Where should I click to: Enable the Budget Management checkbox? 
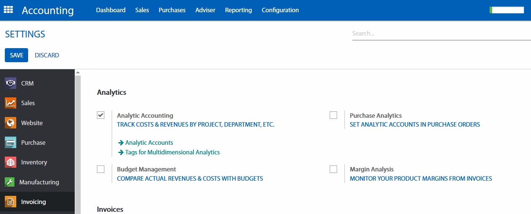point(101,169)
